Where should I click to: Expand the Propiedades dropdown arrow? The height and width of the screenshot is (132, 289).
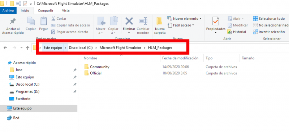point(216,33)
